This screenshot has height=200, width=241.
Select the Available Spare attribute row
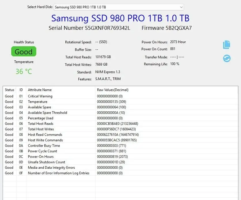click(120, 107)
